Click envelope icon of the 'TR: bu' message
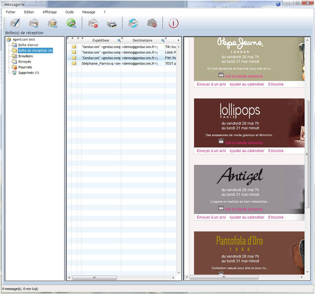 click(x=74, y=47)
